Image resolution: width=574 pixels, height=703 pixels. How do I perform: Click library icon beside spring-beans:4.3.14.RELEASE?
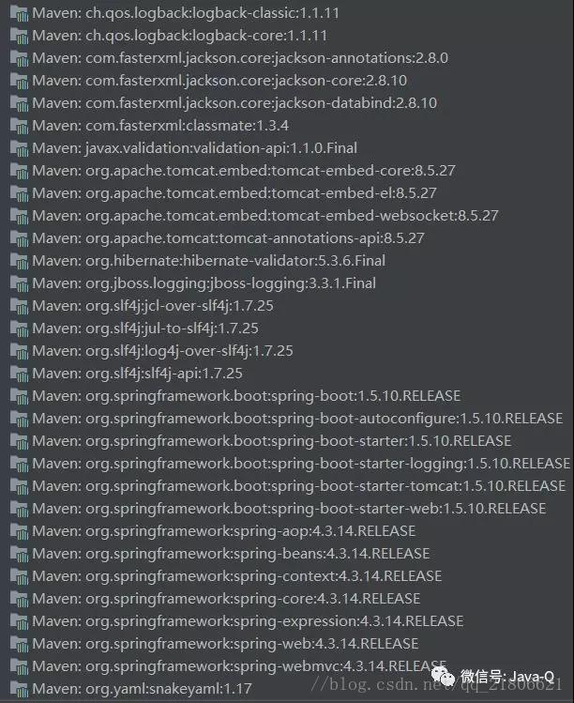[x=20, y=554]
